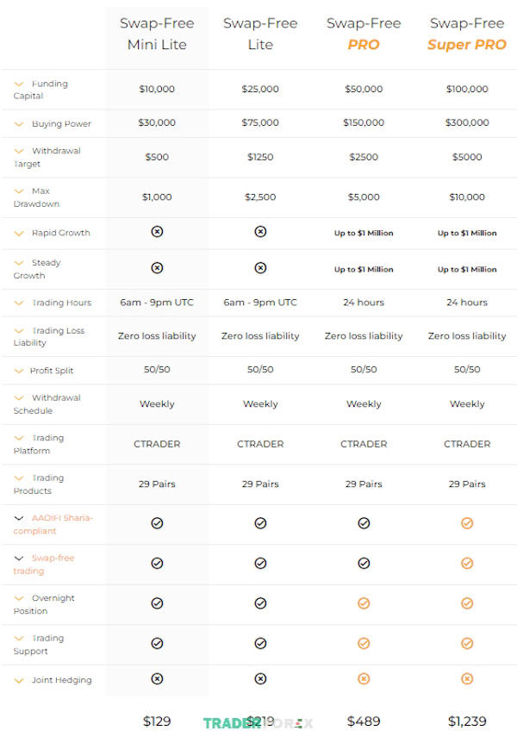Expand the Funding Capital row chevron
517x737 pixels.
pos(19,84)
